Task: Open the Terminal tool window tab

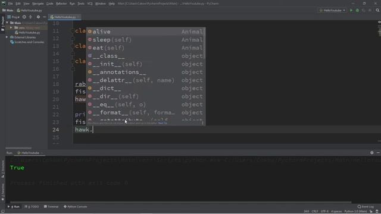Action: (x=51, y=207)
